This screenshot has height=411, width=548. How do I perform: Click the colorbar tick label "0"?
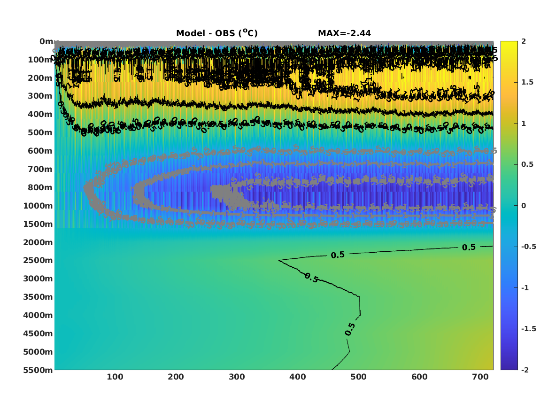[x=524, y=206]
